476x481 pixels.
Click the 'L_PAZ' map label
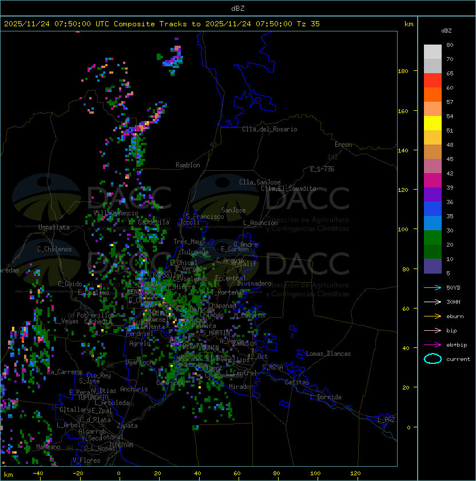pyautogui.click(x=386, y=420)
